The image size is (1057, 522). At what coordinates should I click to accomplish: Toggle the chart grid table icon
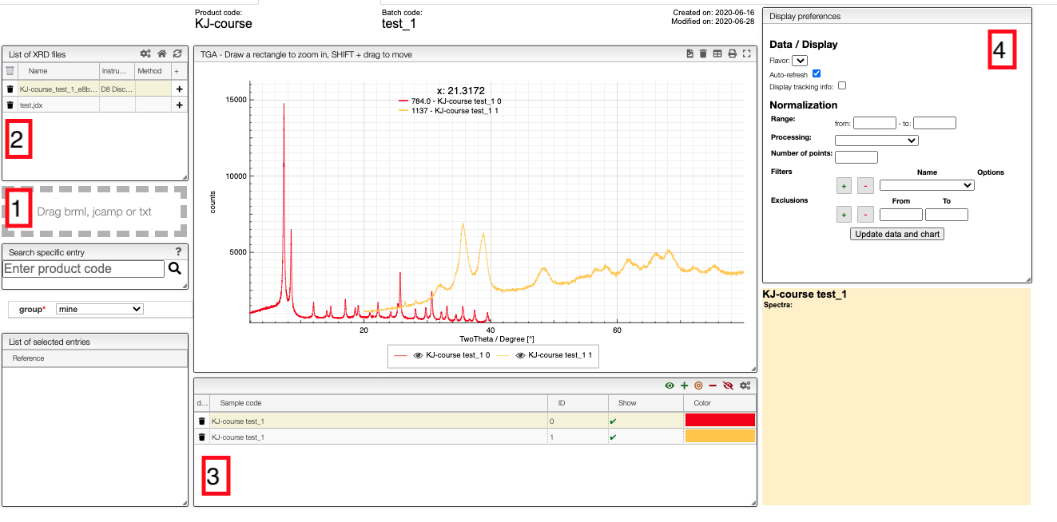tap(717, 54)
